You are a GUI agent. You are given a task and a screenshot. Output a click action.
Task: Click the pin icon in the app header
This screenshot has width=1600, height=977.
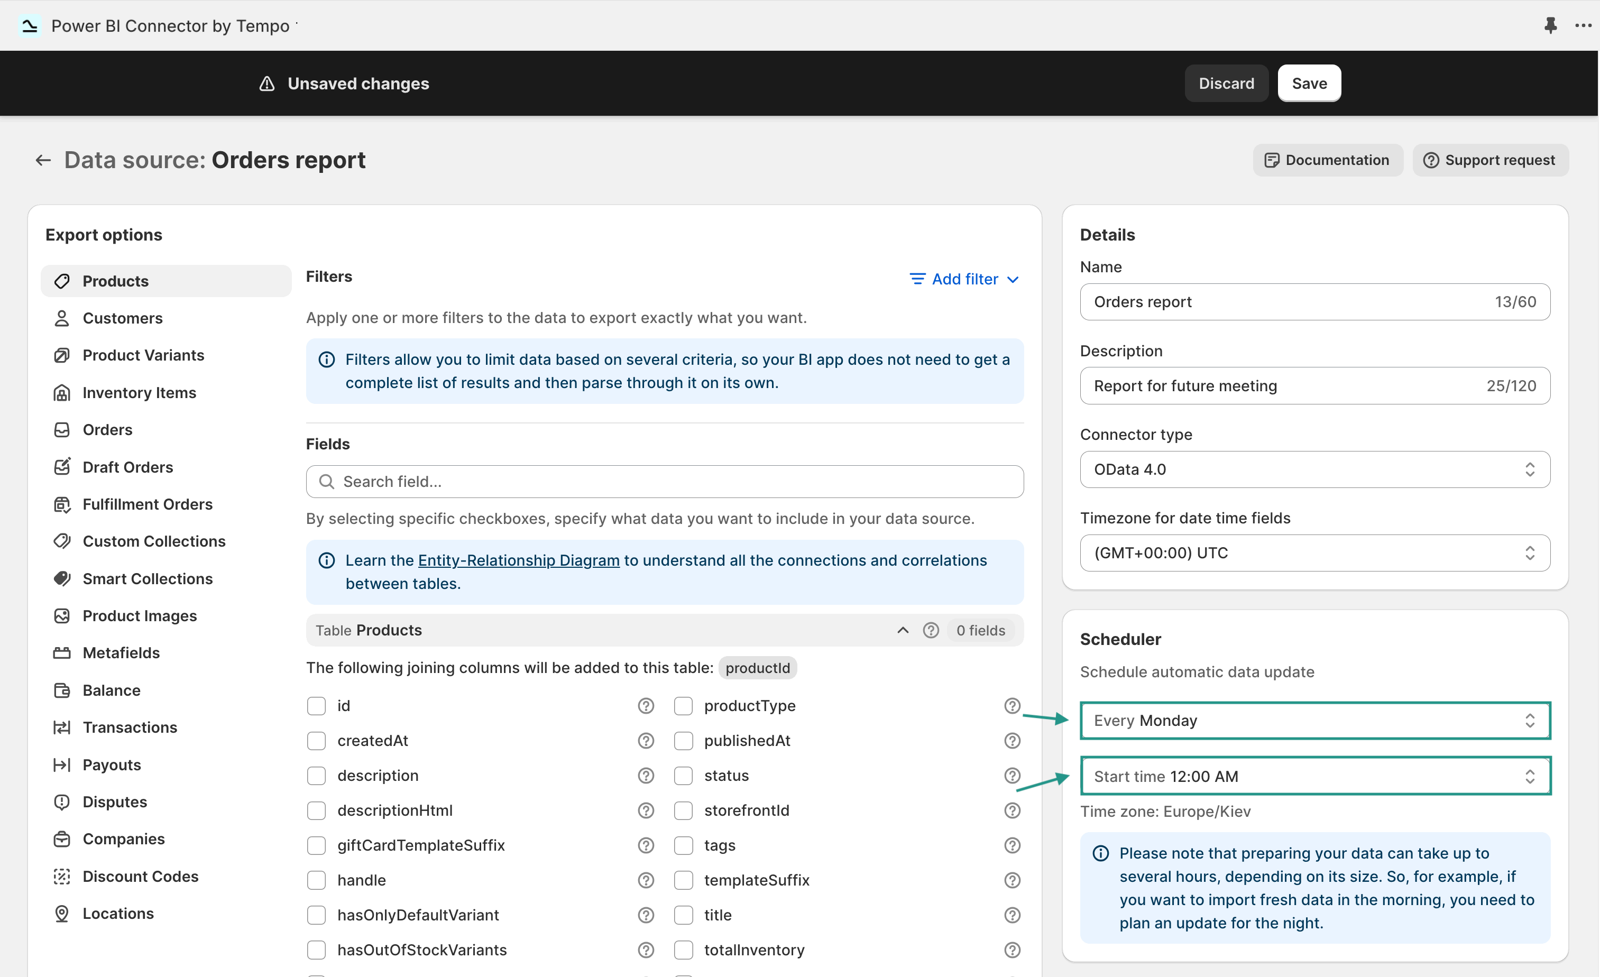[x=1551, y=25]
